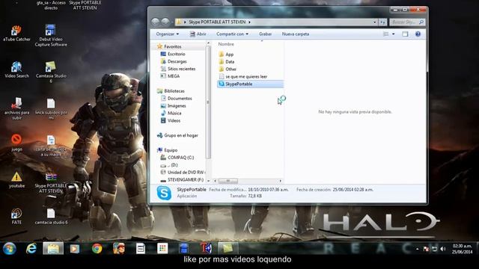The width and height of the screenshot is (479, 269).
Task: Select Documentos library
Action: [x=180, y=98]
